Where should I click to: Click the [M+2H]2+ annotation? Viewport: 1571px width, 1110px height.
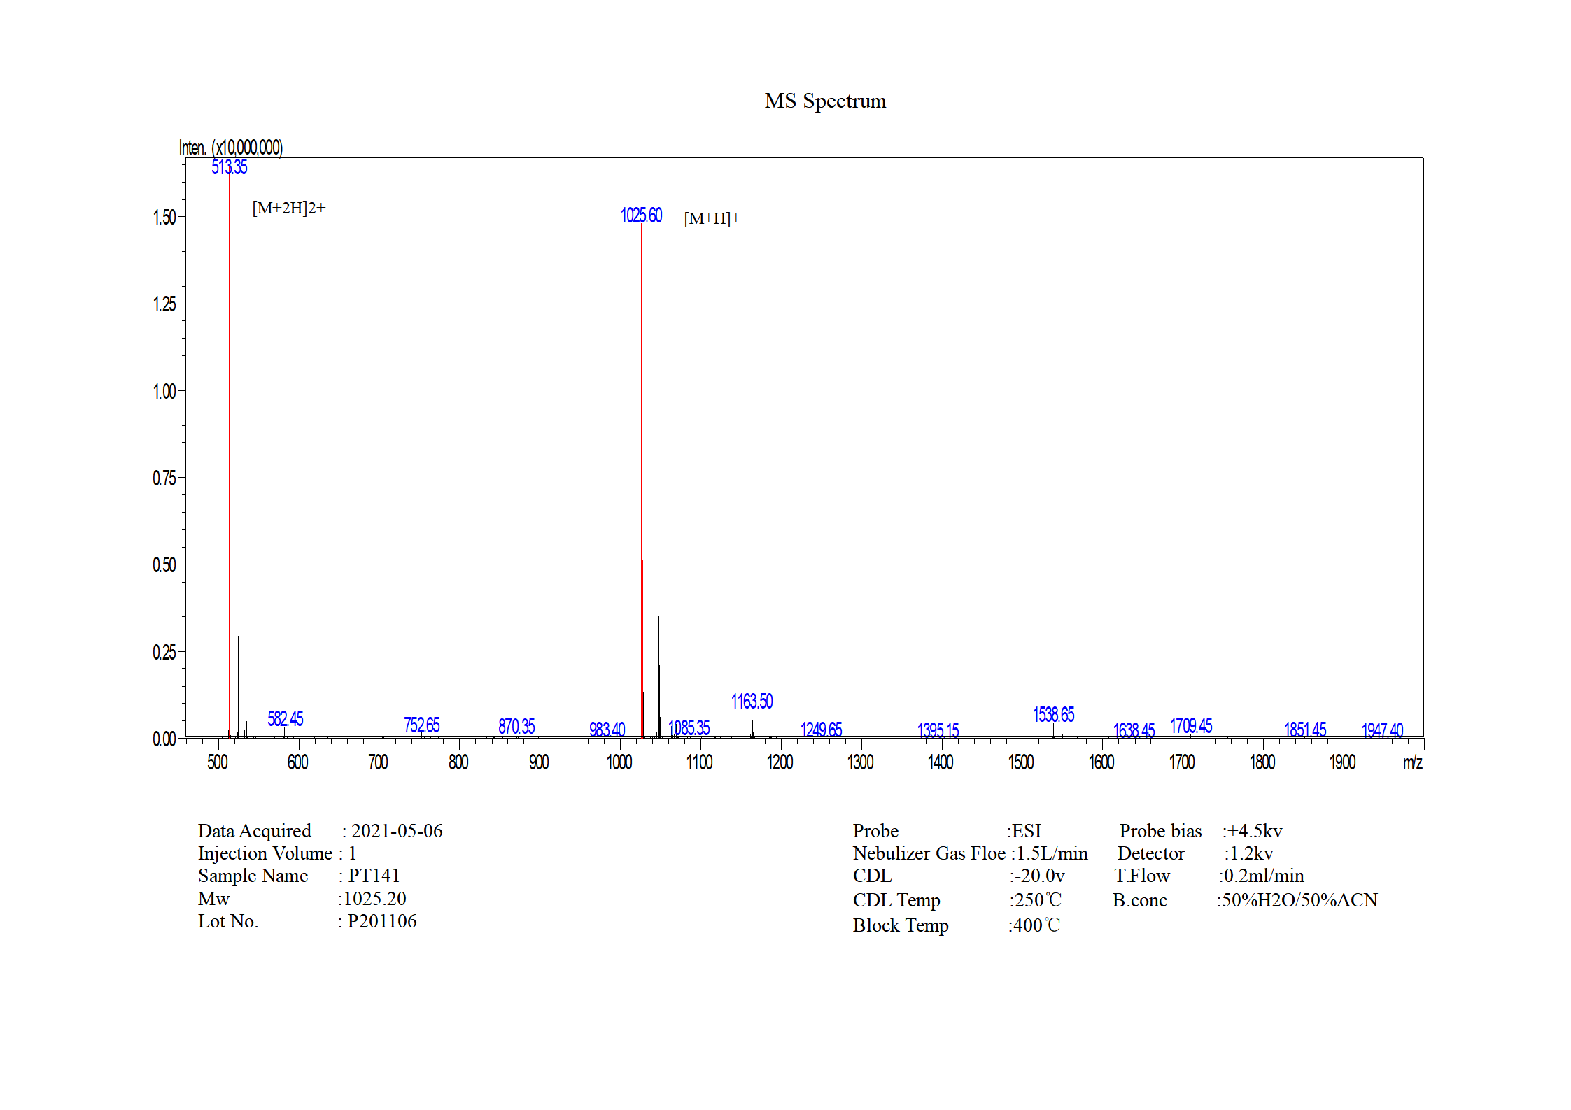pyautogui.click(x=288, y=208)
